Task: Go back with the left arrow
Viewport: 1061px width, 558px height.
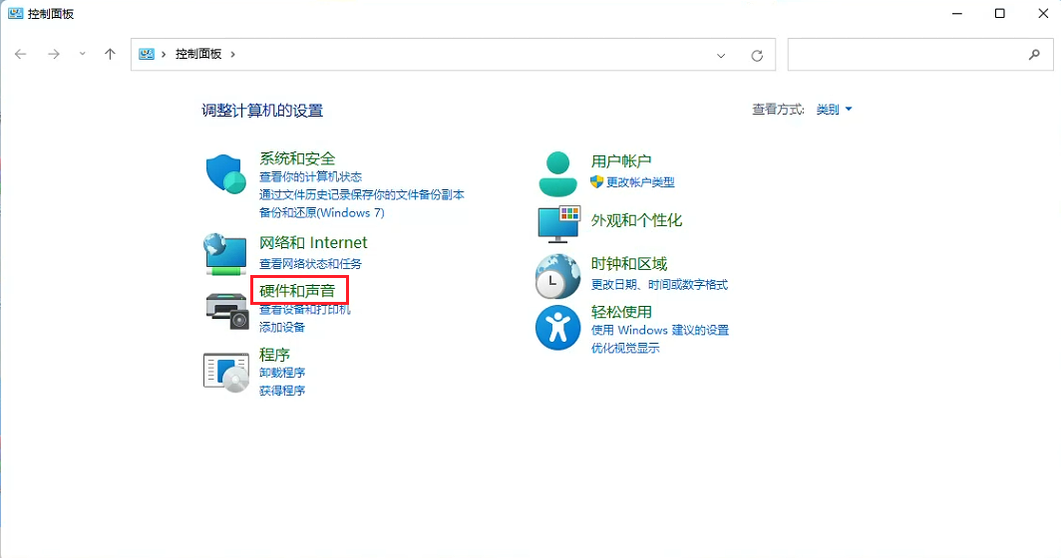Action: (21, 54)
